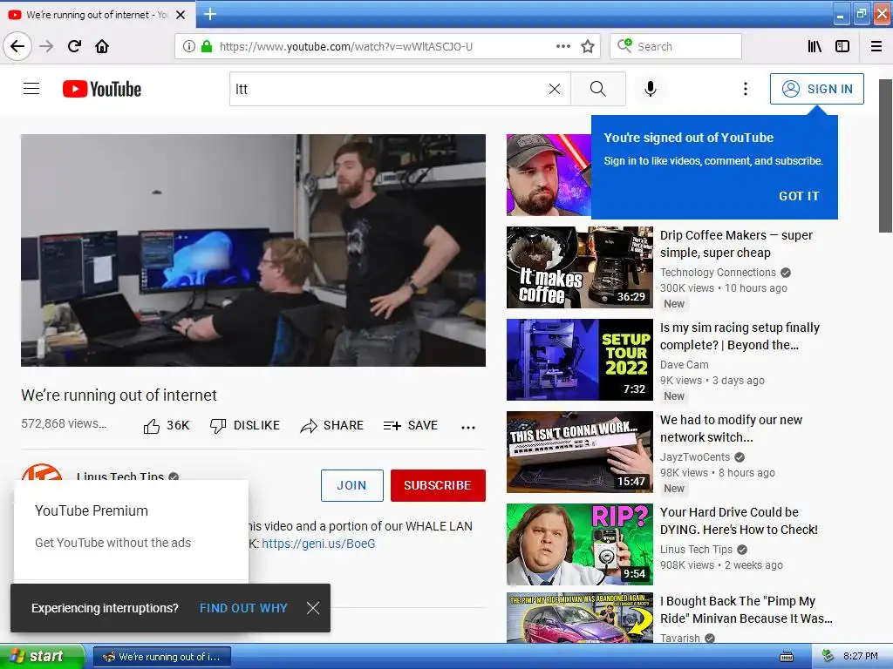Screen dimensions: 893x669
Task: Open page actions three-dot menu in address bar
Action: pos(562,46)
